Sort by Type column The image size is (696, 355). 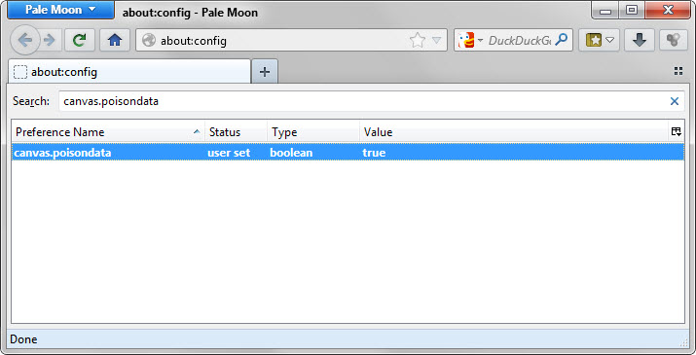pos(313,132)
